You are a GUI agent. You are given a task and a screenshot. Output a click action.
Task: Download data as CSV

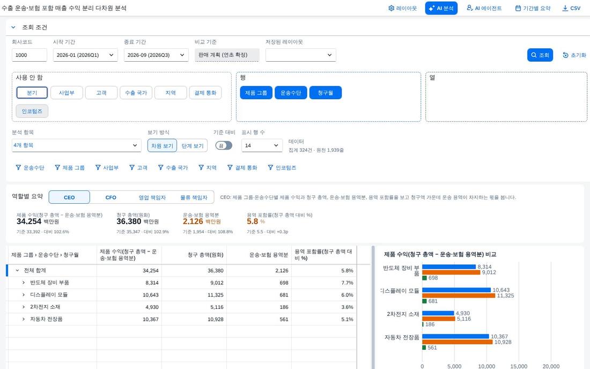(x=571, y=8)
